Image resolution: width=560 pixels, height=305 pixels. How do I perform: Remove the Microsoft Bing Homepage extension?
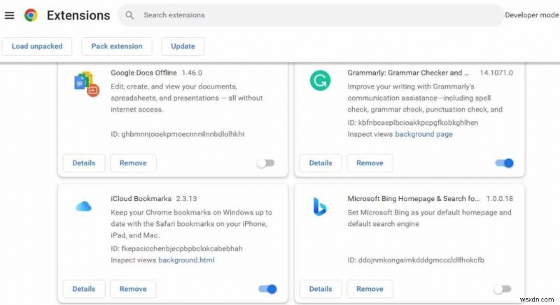(x=370, y=289)
